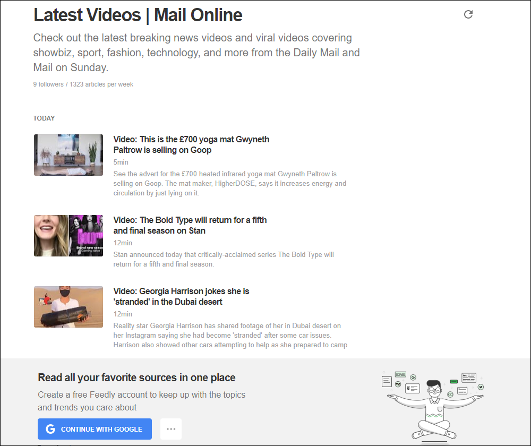Click the yoga mat article summary text
This screenshot has width=531, height=446.
230,183
